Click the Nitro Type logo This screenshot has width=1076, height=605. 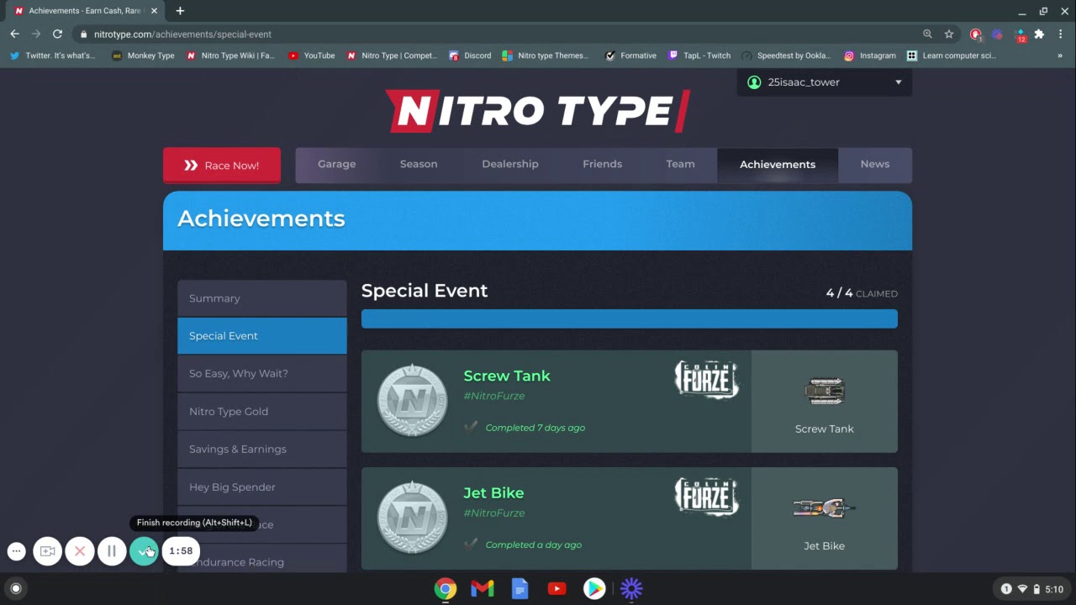(538, 111)
